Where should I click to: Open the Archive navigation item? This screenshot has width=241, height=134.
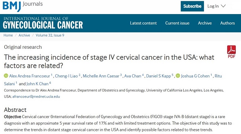click(205, 23)
